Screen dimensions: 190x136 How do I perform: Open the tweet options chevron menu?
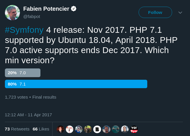point(180,12)
